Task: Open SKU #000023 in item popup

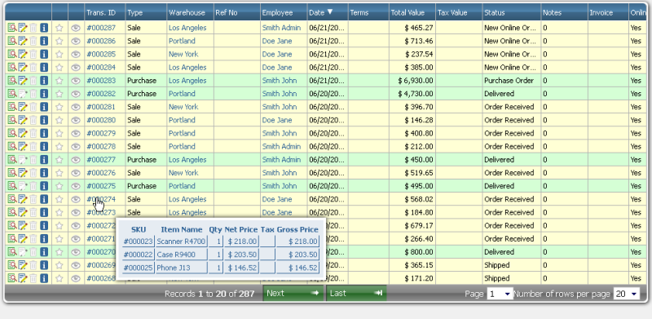Action: pyautogui.click(x=138, y=241)
